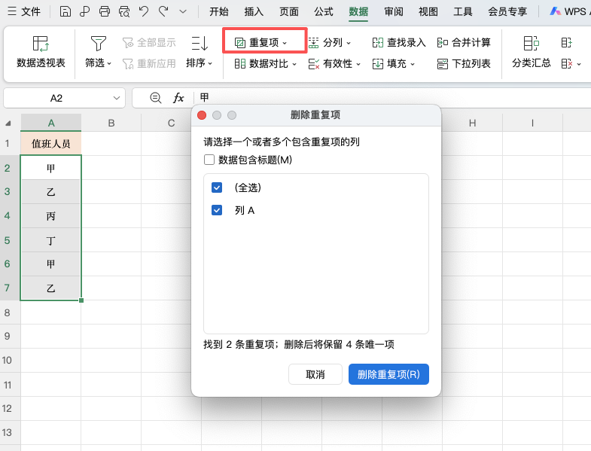
Task: Select the 数据 tab
Action: tap(358, 12)
